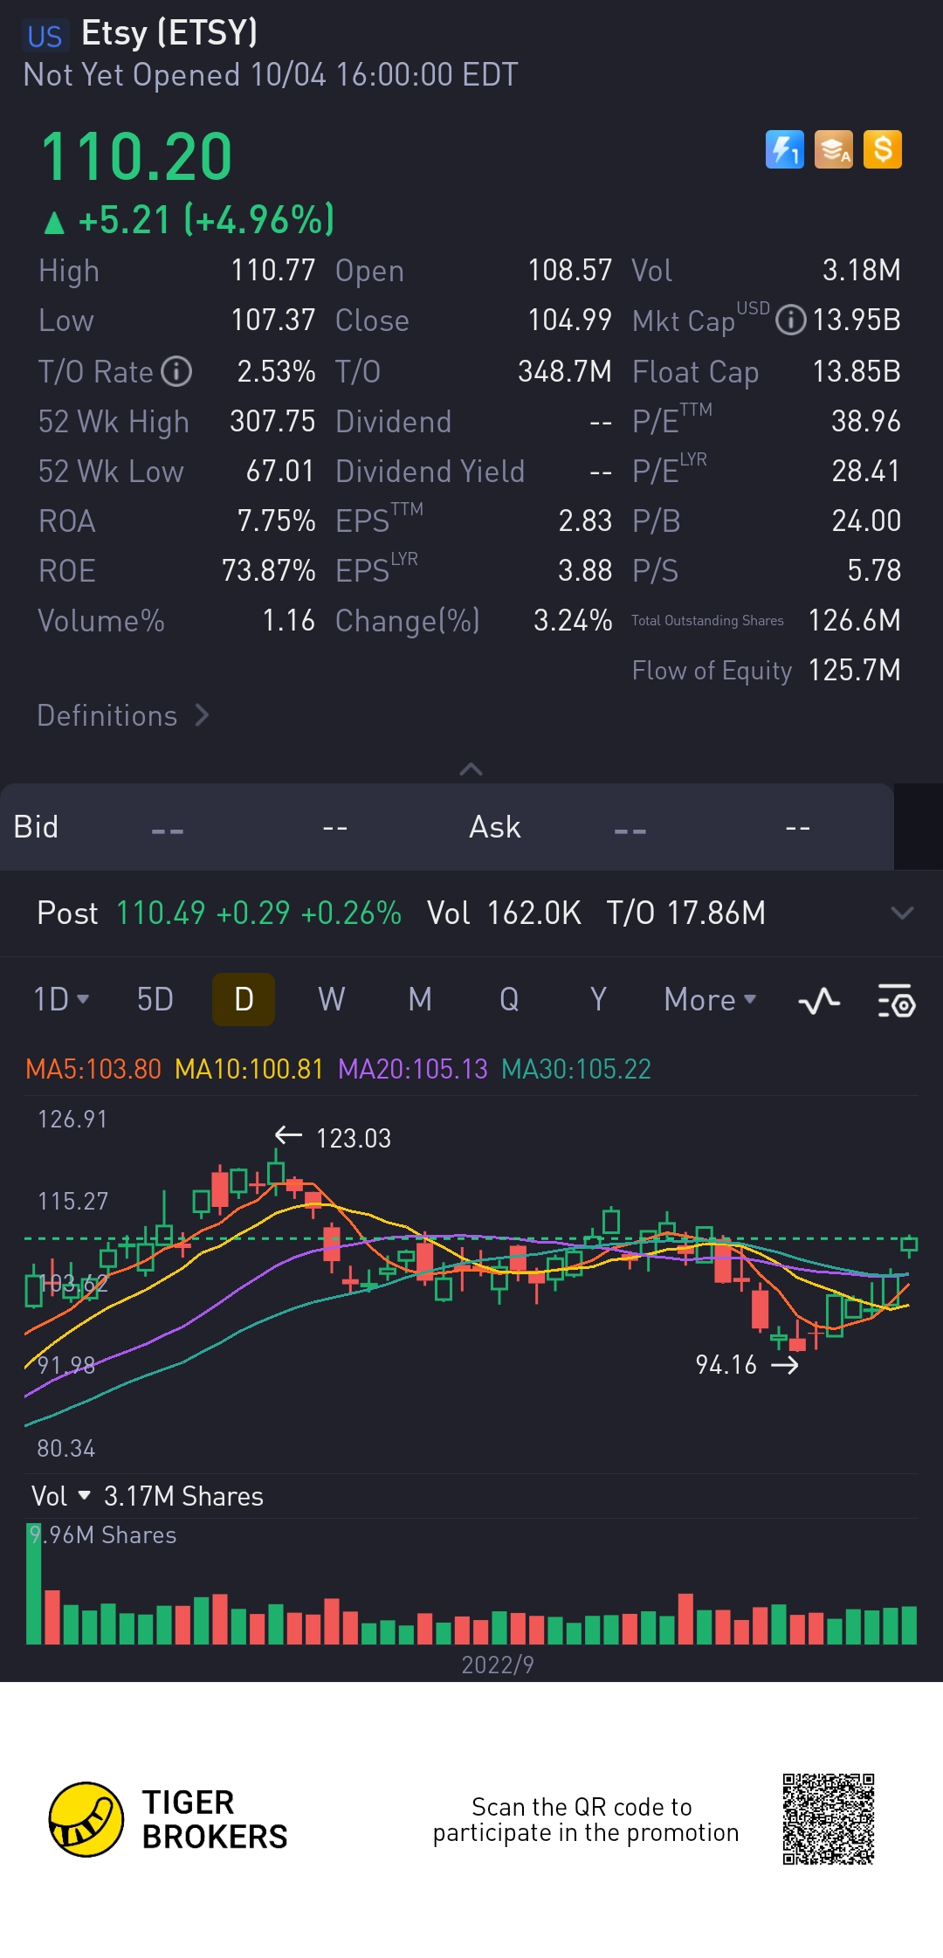
Task: Tap the MA30:105.22 indicator label
Action: [x=576, y=1069]
